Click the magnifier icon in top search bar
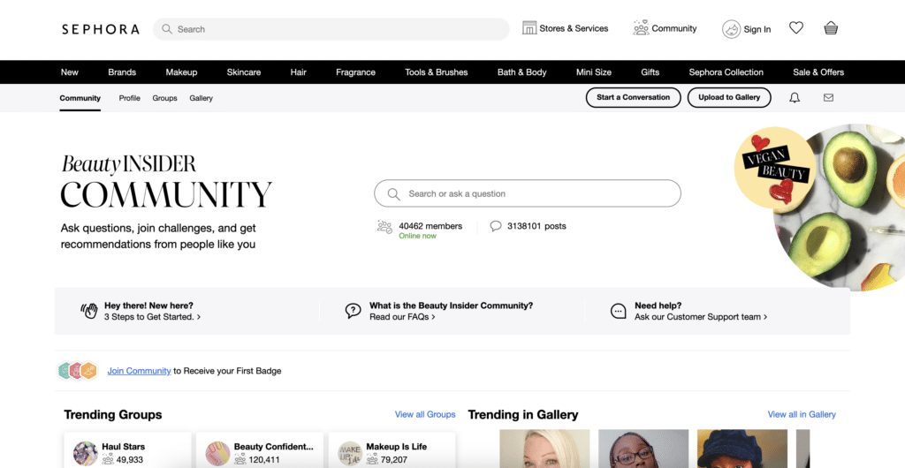Viewport: 905px width, 468px height. coord(167,29)
